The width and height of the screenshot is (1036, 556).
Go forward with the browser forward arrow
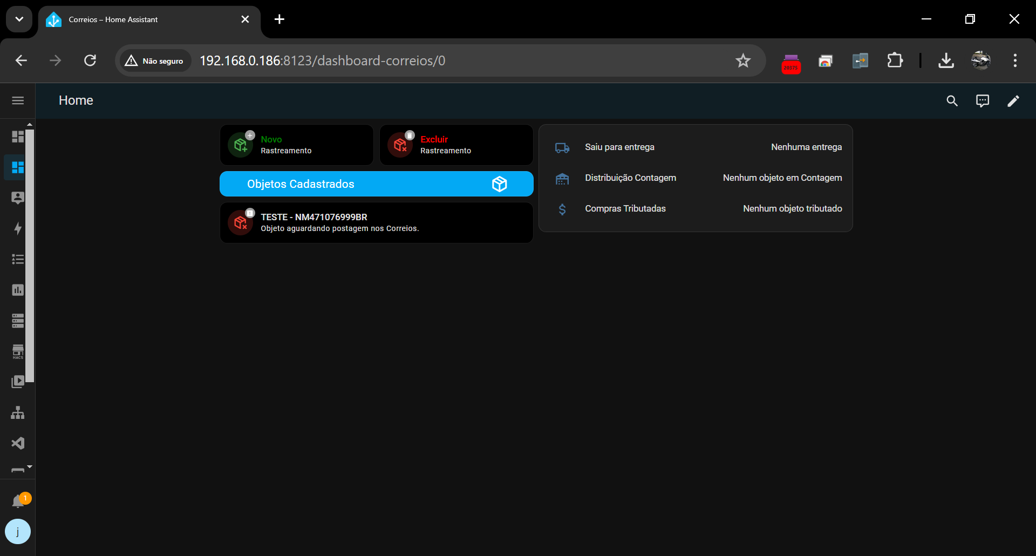click(x=56, y=60)
